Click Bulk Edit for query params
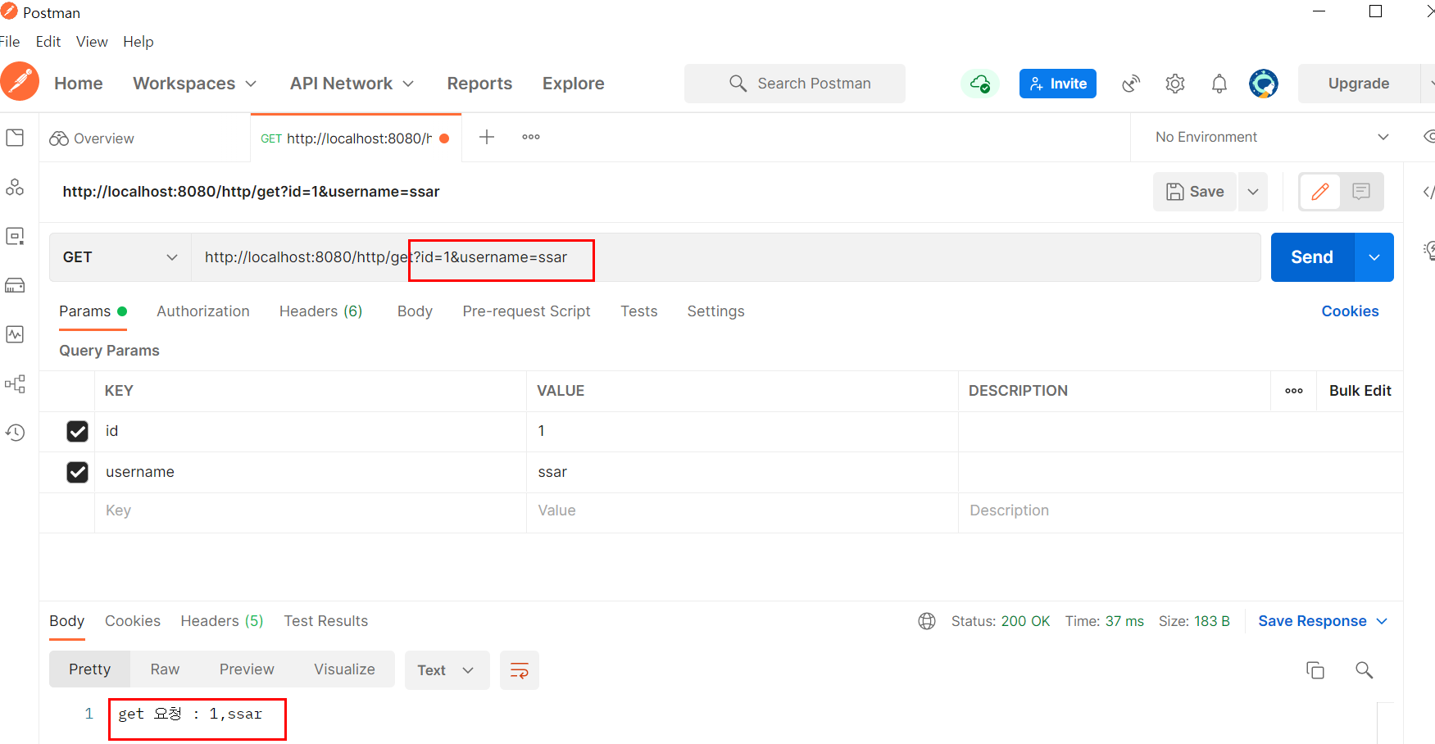The image size is (1435, 744). coord(1360,391)
